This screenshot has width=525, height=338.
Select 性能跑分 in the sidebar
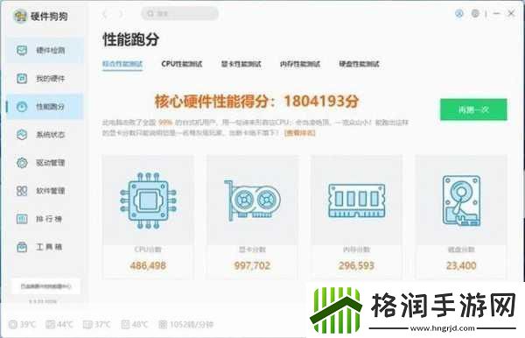45,107
